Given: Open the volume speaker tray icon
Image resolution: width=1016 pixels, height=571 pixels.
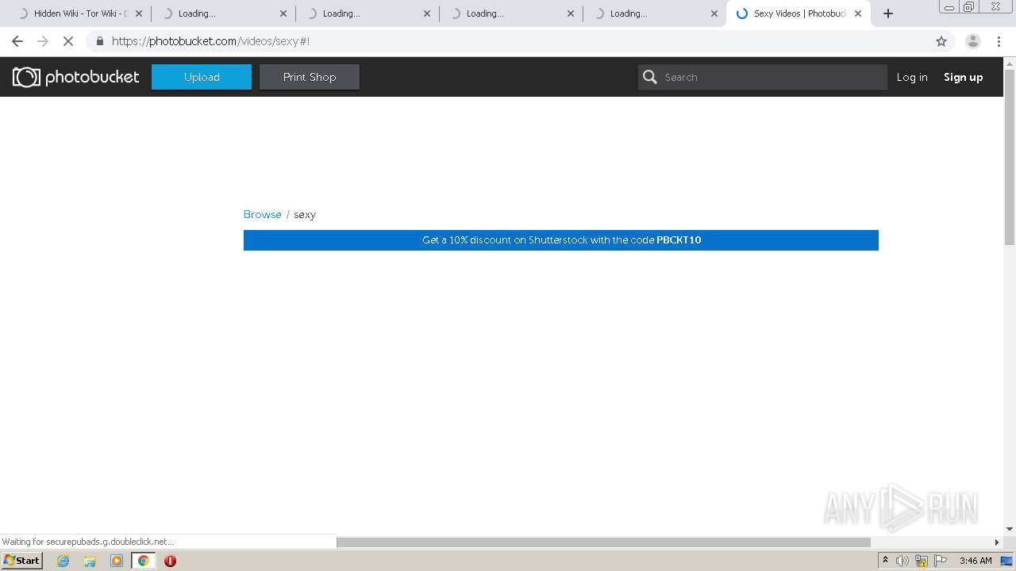Looking at the screenshot, I should 902,561.
